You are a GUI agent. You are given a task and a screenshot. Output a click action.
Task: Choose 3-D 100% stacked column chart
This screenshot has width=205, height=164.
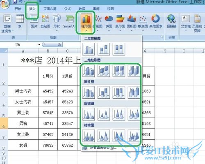point(119,71)
